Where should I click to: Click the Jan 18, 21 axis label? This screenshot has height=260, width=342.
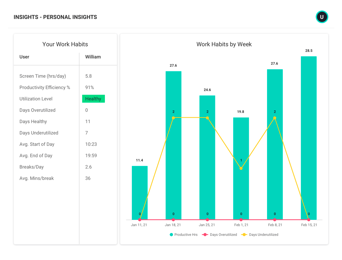click(x=173, y=225)
